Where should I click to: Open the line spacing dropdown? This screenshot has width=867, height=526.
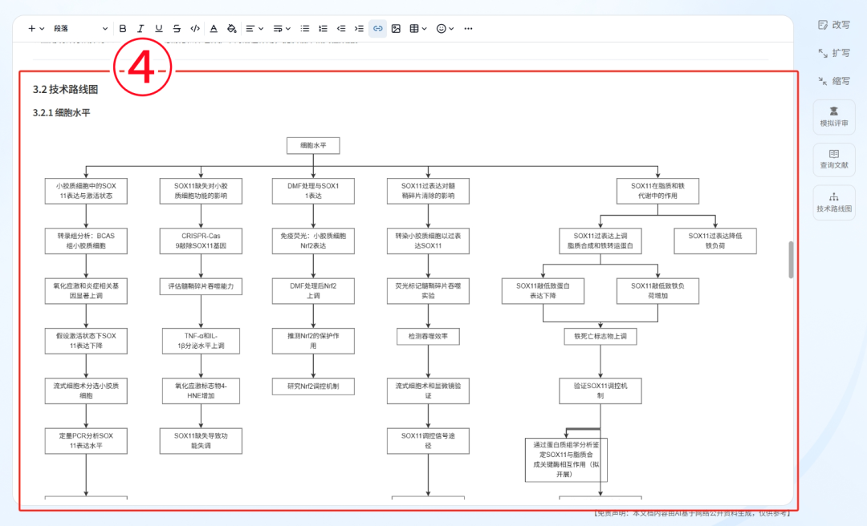pyautogui.click(x=282, y=29)
